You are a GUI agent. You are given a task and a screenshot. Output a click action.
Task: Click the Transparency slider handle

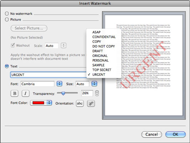coord(63,93)
